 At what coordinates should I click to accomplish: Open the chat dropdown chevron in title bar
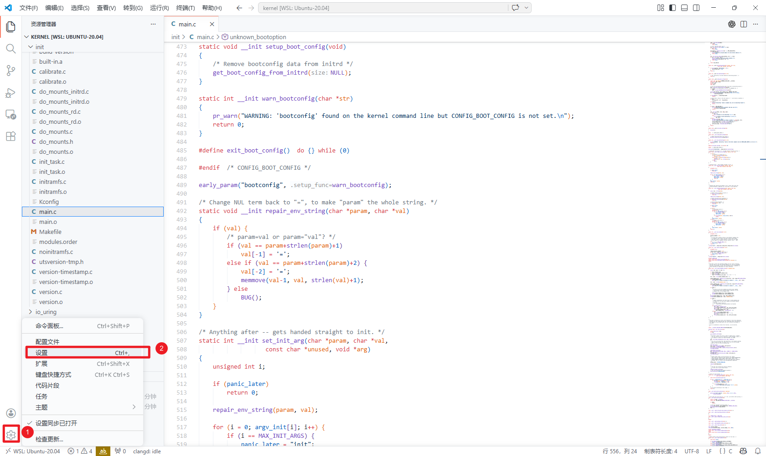527,8
